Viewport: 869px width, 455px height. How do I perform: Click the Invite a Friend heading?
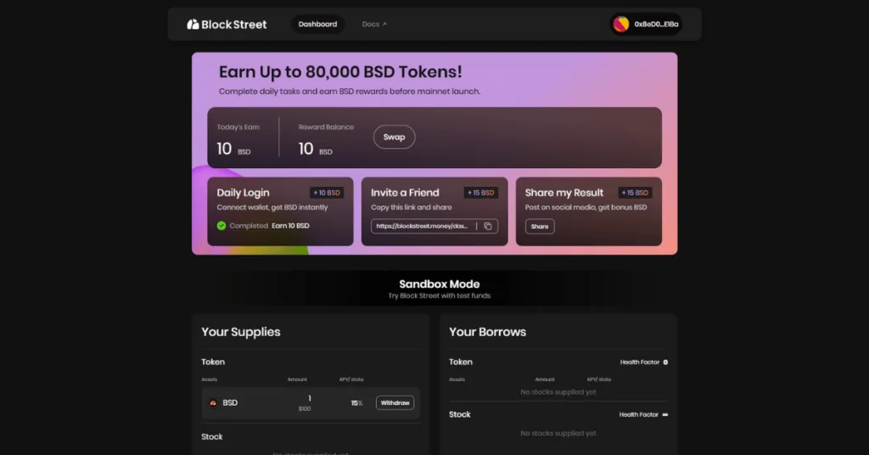[x=405, y=193]
